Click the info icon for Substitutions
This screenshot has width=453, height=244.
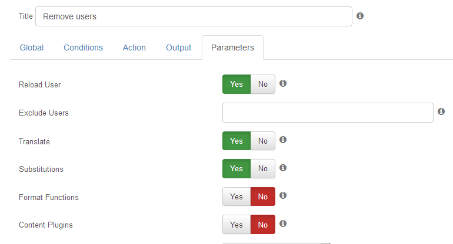(x=283, y=168)
